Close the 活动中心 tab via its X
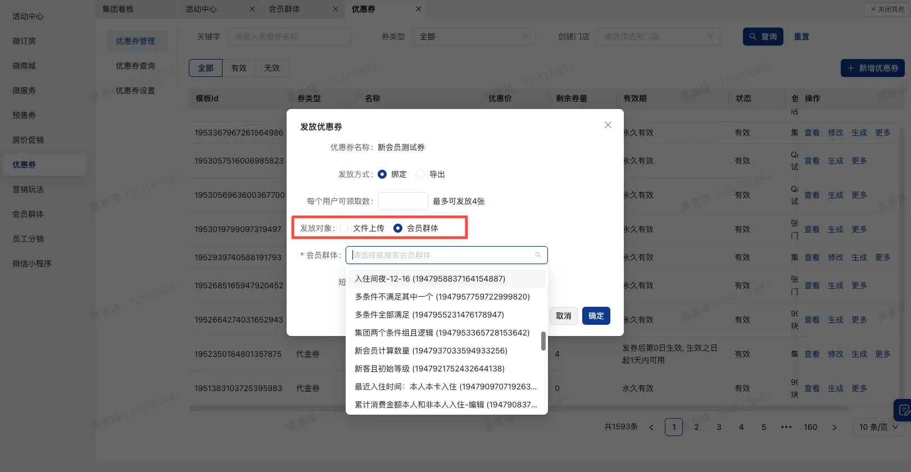 click(252, 9)
